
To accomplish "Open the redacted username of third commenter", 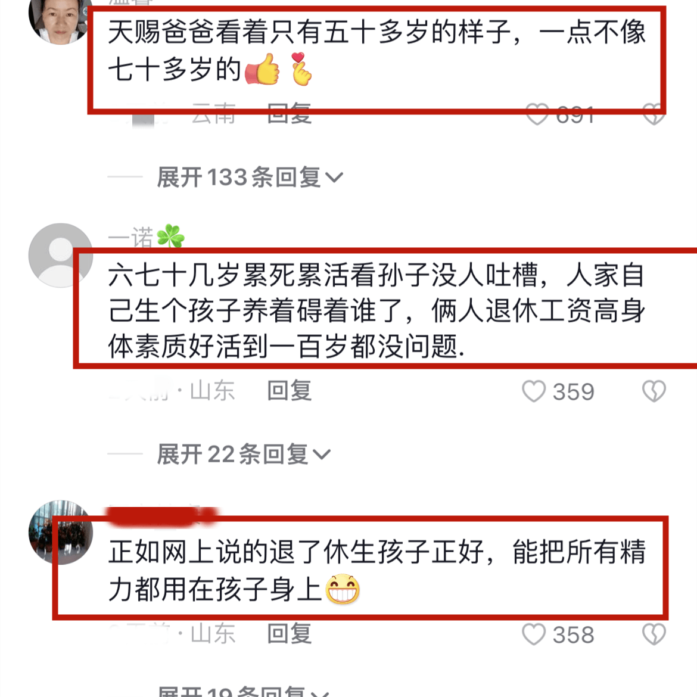I will [x=162, y=516].
